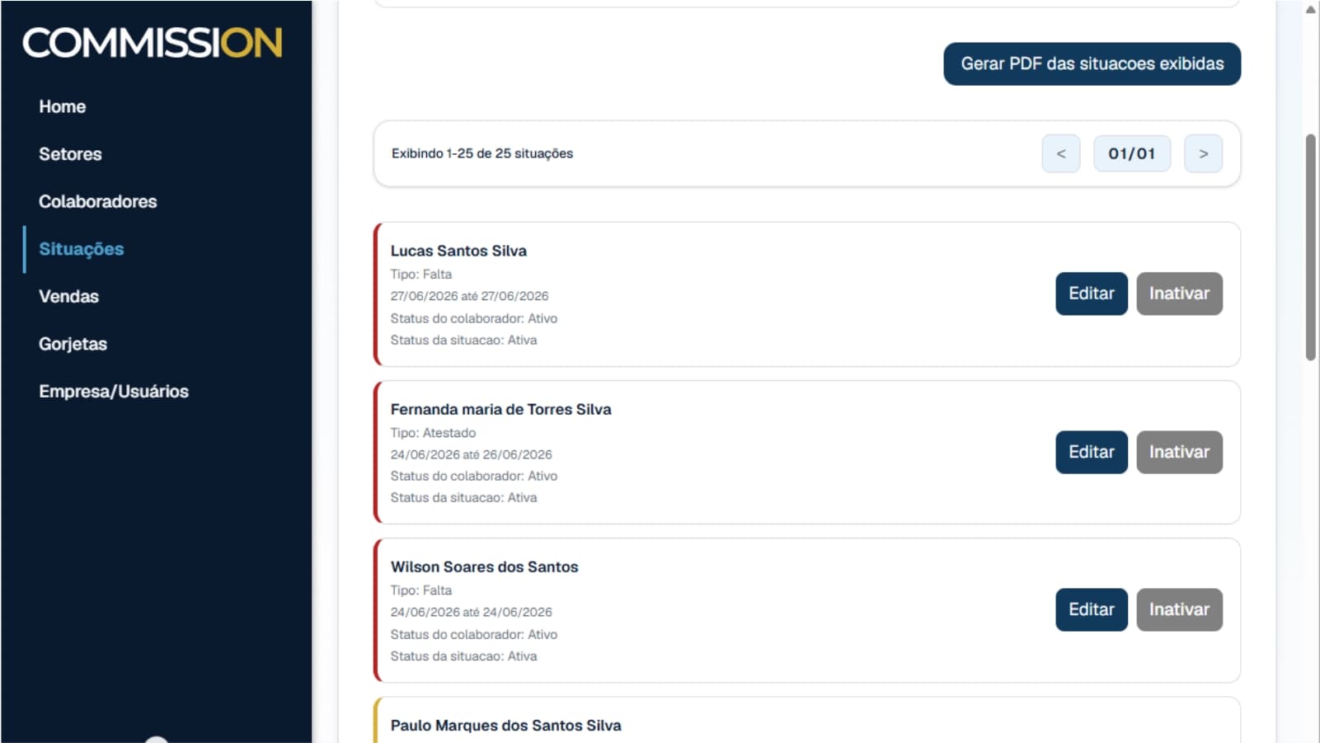Click the 01/01 page indicator

(x=1132, y=153)
